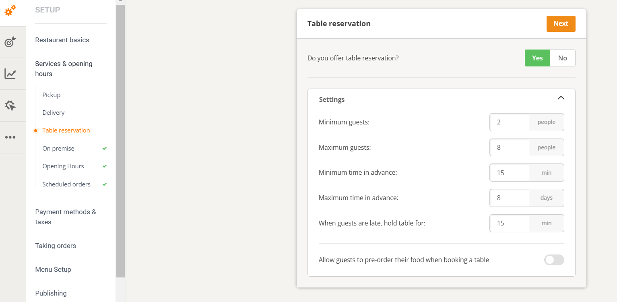Open Restaurant basics settings
The width and height of the screenshot is (617, 302).
[x=62, y=40]
